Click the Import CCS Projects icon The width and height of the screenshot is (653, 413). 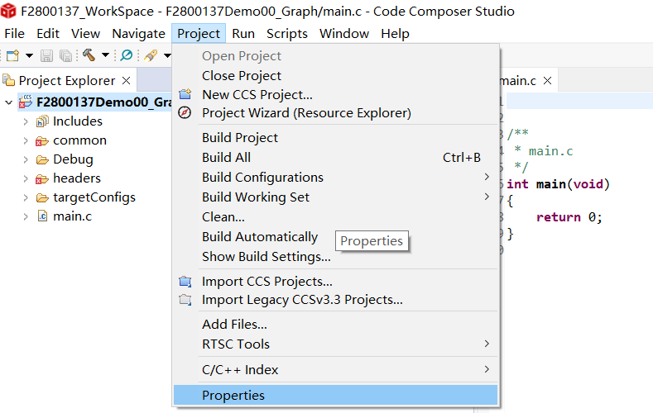point(185,282)
